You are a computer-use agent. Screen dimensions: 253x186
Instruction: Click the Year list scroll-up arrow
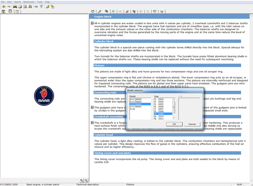tap(174, 99)
